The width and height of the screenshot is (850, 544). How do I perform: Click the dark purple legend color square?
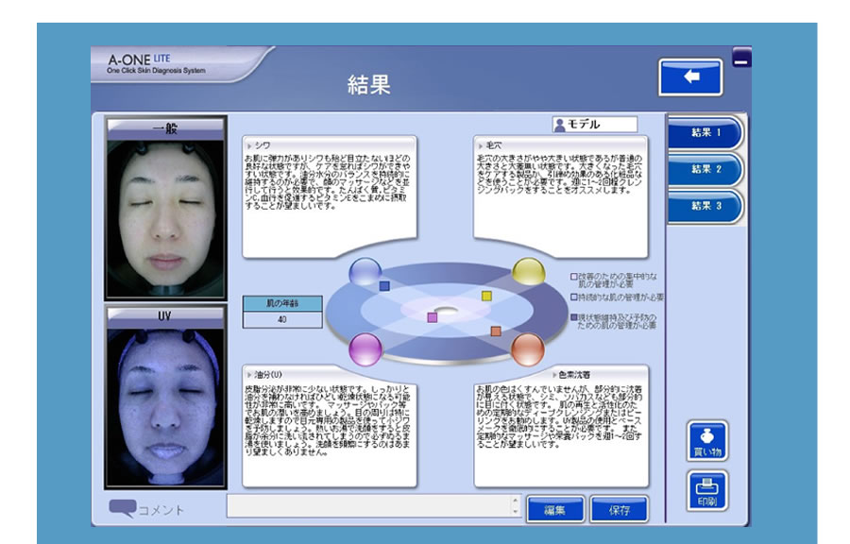pos(574,318)
